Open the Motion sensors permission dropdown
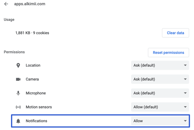Image resolution: width=194 pixels, height=130 pixels. [x=160, y=107]
